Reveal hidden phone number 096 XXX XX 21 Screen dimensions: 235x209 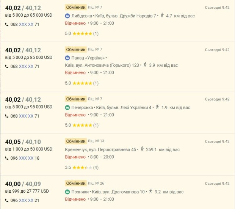point(26,200)
